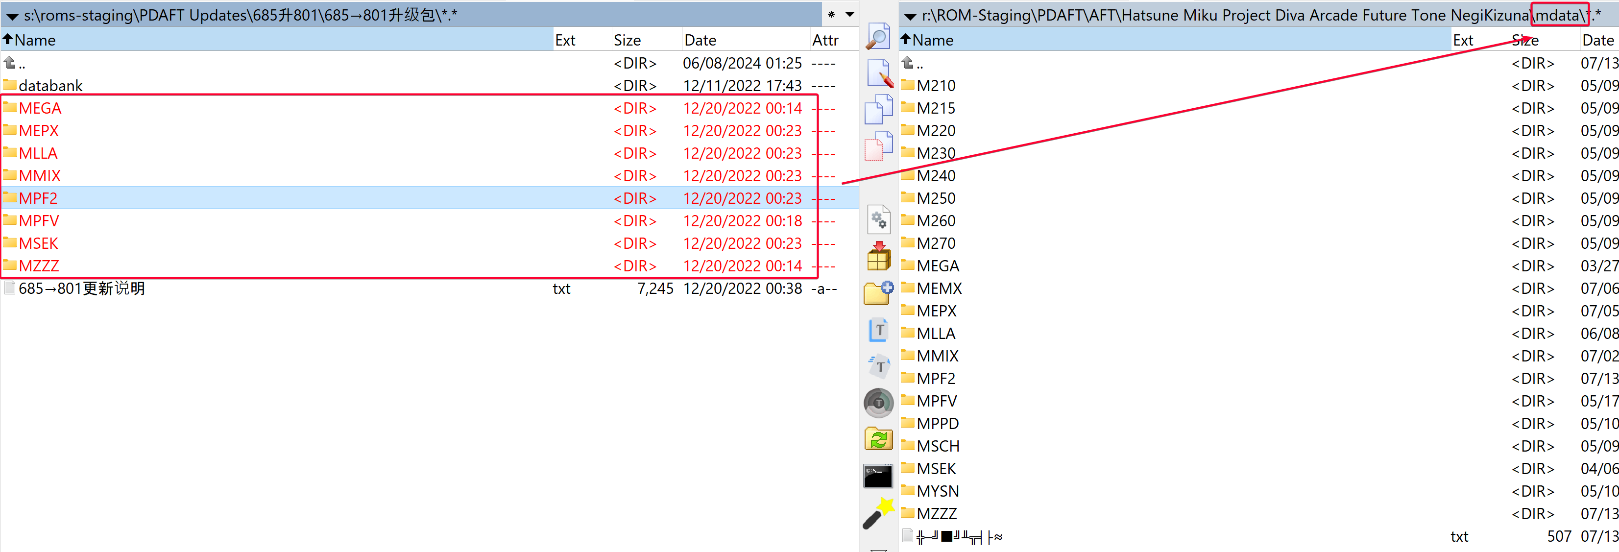
Task: Sort the left panel by the Size column
Action: pos(646,40)
